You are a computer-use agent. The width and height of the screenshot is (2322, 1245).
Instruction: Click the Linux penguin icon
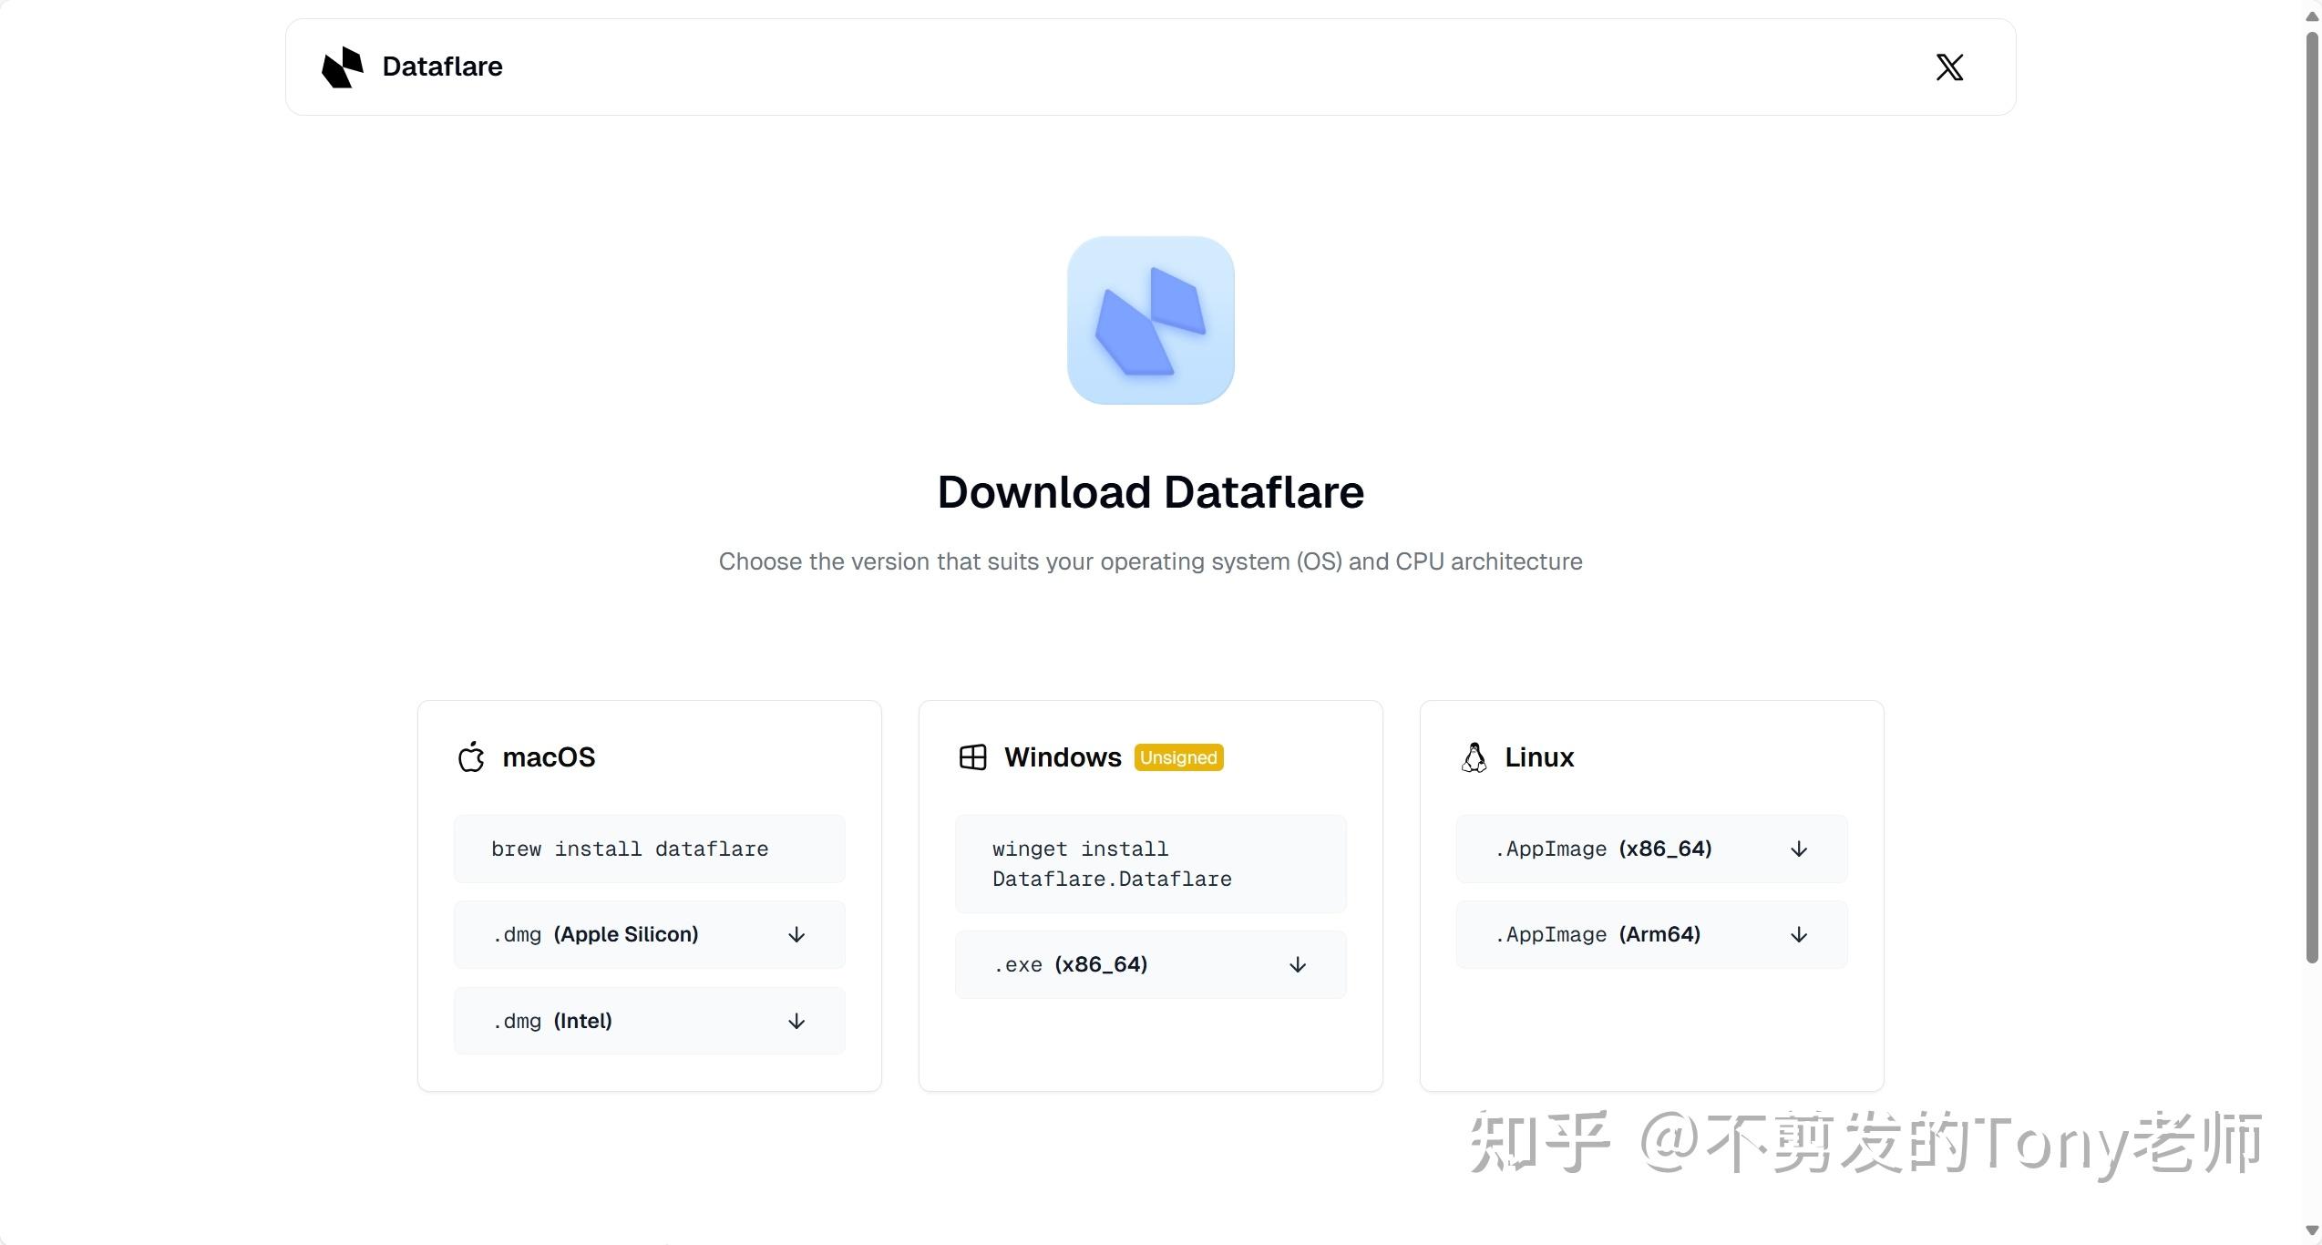coord(1474,757)
